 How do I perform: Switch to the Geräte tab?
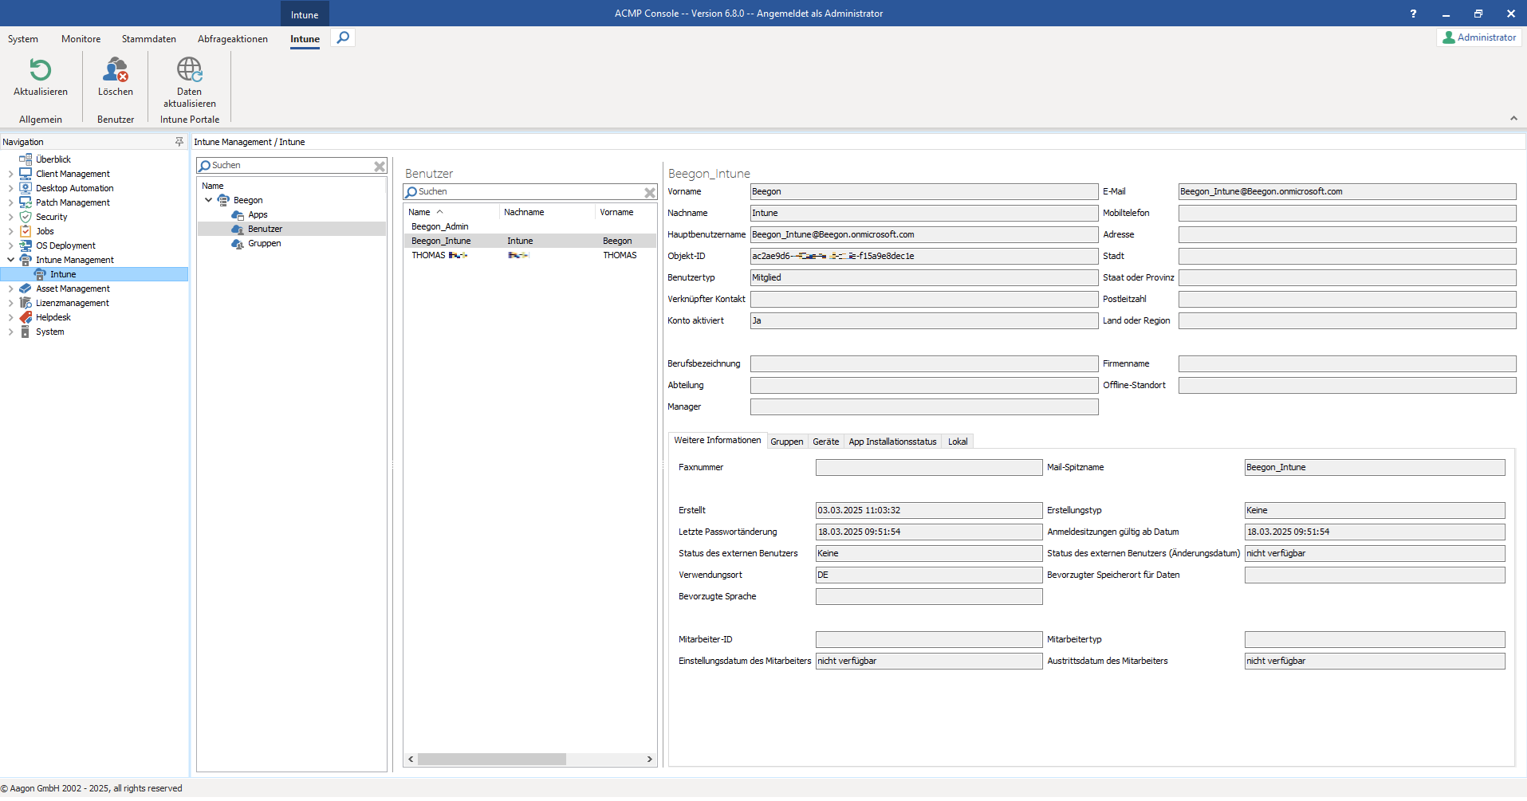825,442
